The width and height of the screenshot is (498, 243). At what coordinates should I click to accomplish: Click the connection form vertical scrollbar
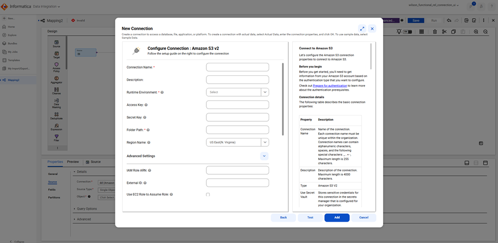pyautogui.click(x=282, y=99)
